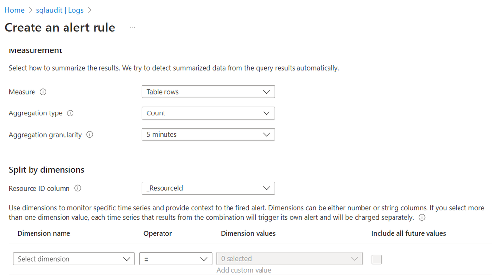
Task: Open the ellipsis menu beside page title
Action: (x=132, y=28)
